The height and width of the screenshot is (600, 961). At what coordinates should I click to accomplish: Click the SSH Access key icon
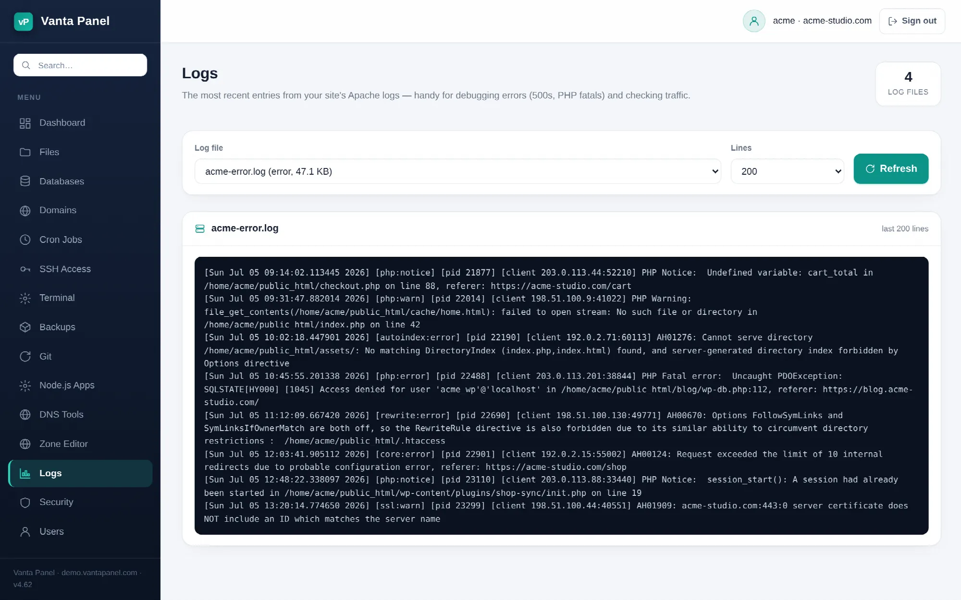[25, 269]
